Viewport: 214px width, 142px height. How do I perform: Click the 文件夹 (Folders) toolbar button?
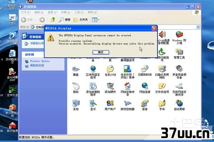click(x=80, y=20)
